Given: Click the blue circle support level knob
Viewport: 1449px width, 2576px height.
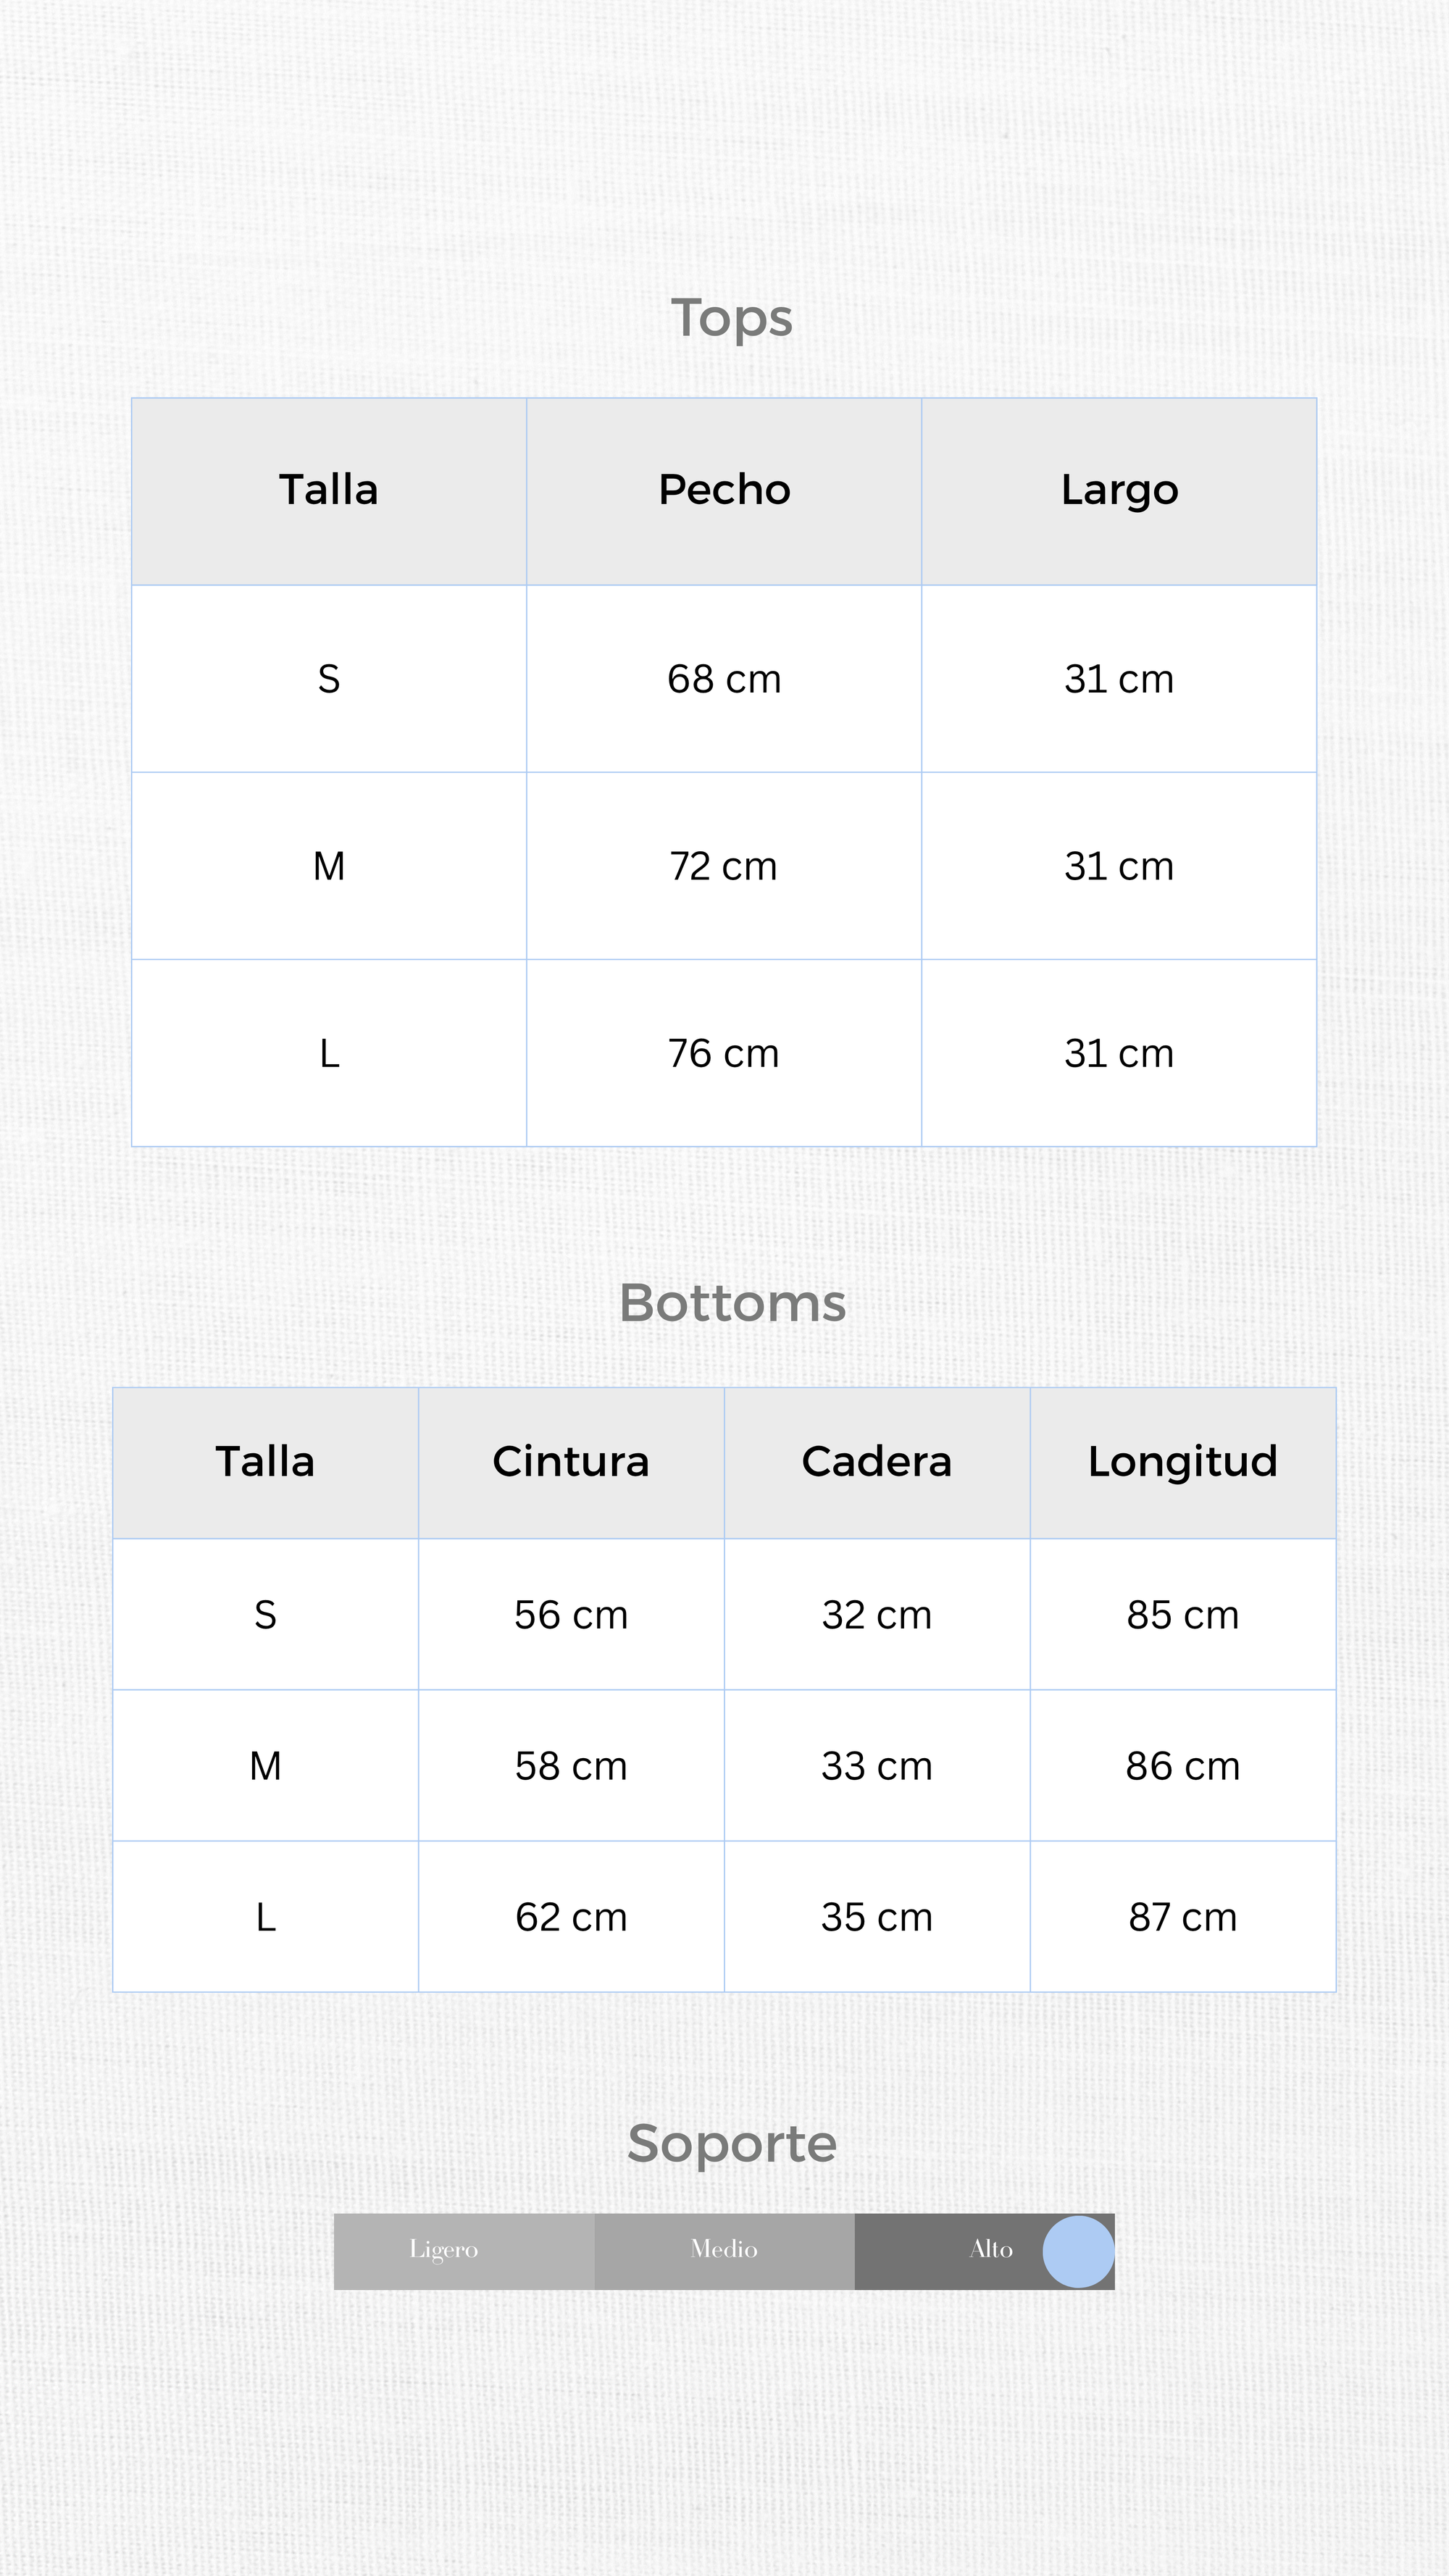Looking at the screenshot, I should point(1078,2251).
